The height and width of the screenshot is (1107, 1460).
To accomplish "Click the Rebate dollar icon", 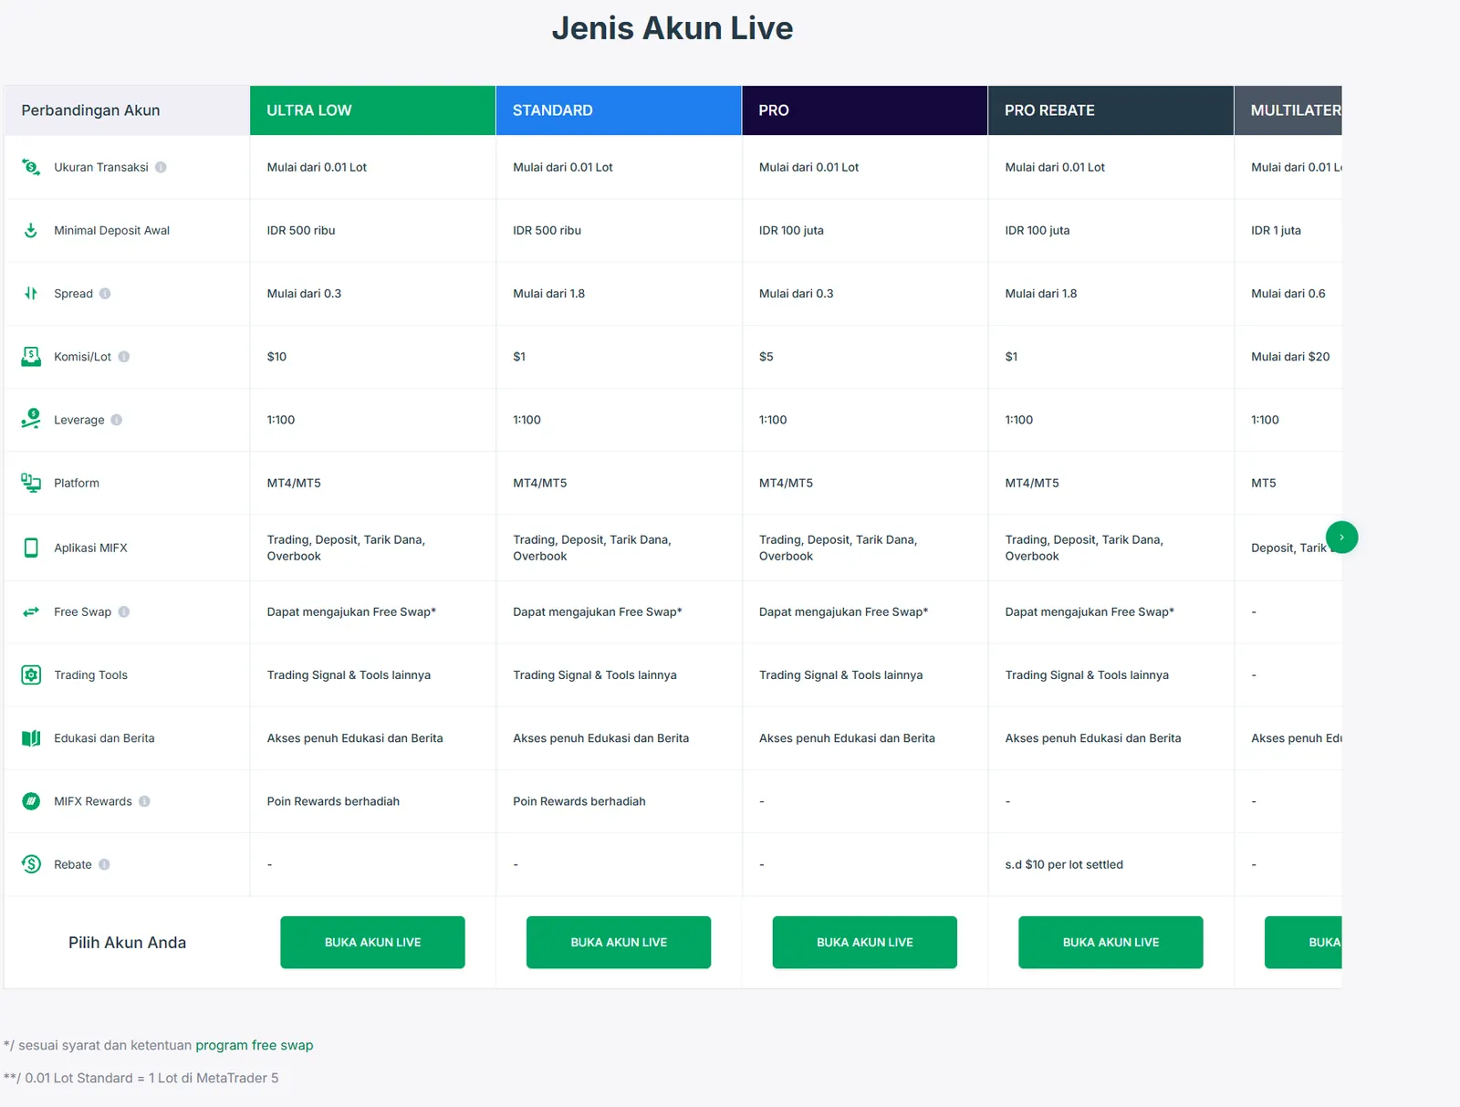I will tap(31, 864).
